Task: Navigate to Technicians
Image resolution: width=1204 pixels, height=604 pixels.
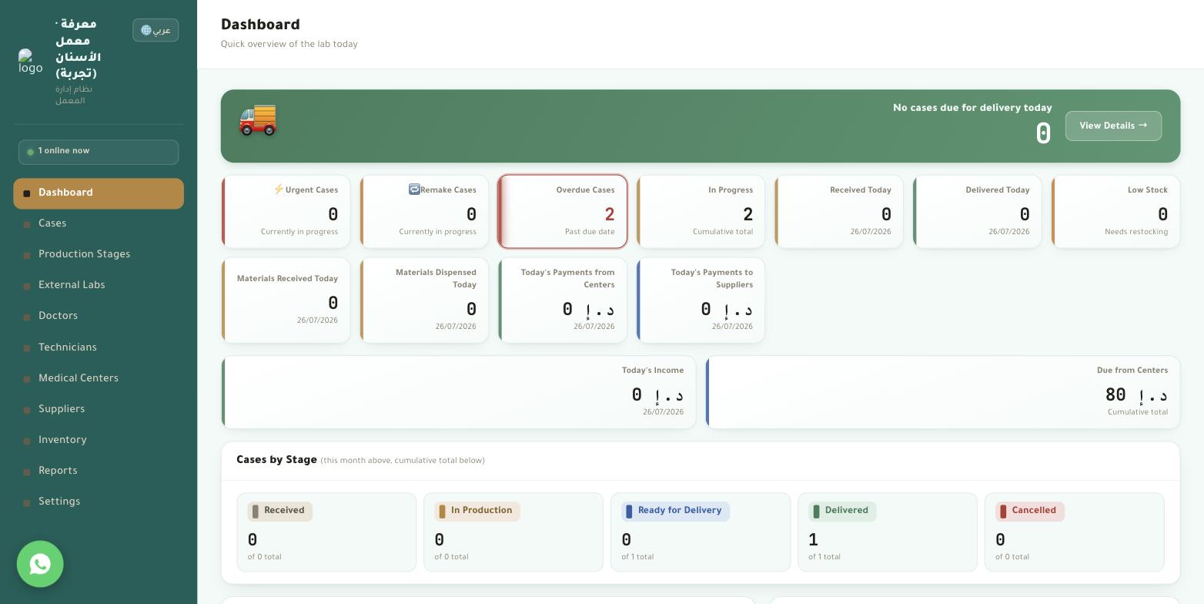Action: coord(99,348)
